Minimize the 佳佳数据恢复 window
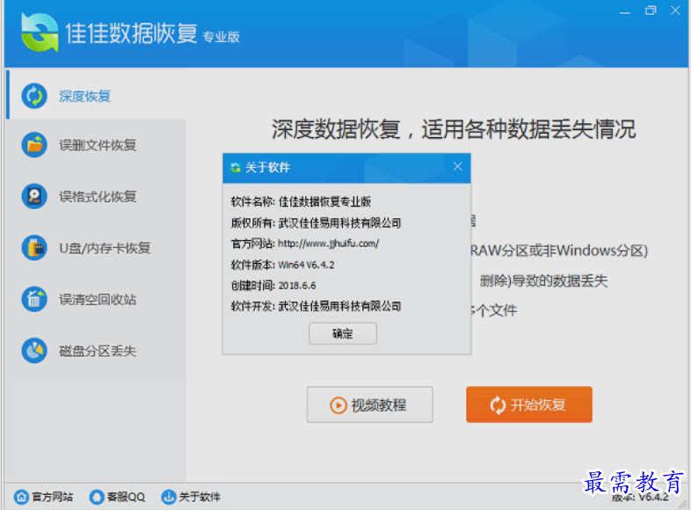 coord(624,11)
